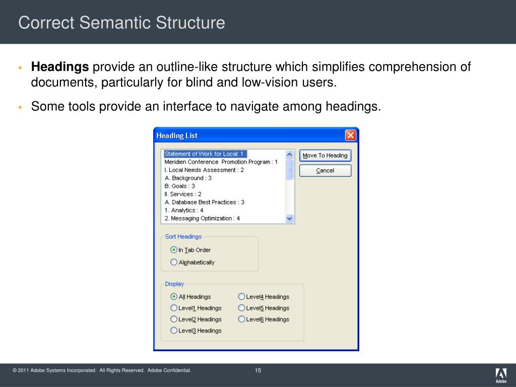Click the Adobe logo icon
This screenshot has width=516, height=387.
501,374
